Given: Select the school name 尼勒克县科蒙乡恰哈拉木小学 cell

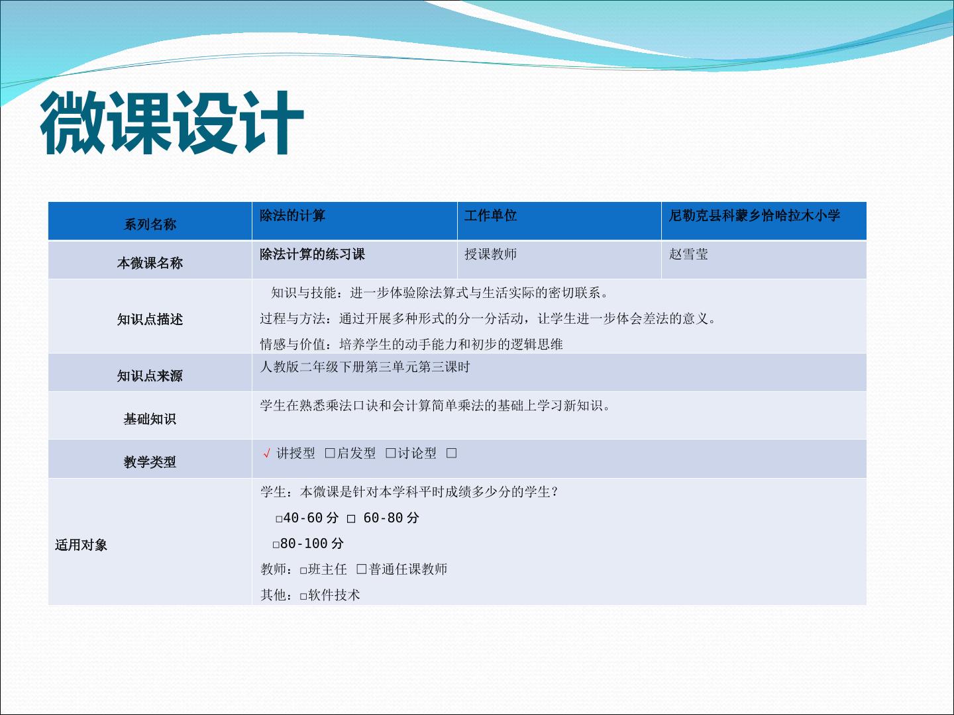Looking at the screenshot, I should coord(764,221).
